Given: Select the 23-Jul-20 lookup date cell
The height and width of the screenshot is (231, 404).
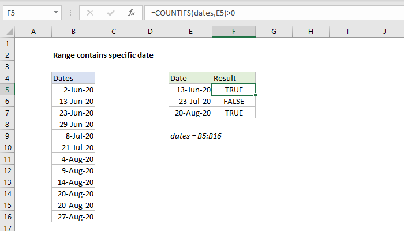Looking at the screenshot, I should click(x=190, y=101).
